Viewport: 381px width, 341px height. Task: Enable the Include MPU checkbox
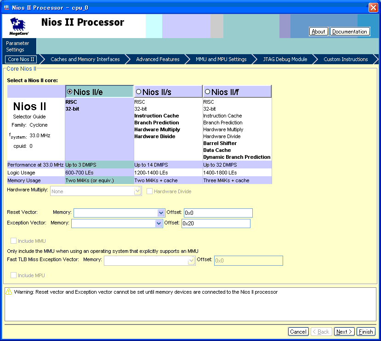(x=13, y=275)
